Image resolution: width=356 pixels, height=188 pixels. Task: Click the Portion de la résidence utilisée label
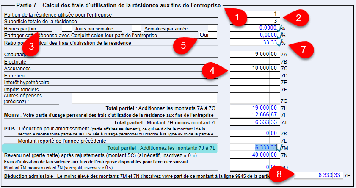(x=58, y=15)
